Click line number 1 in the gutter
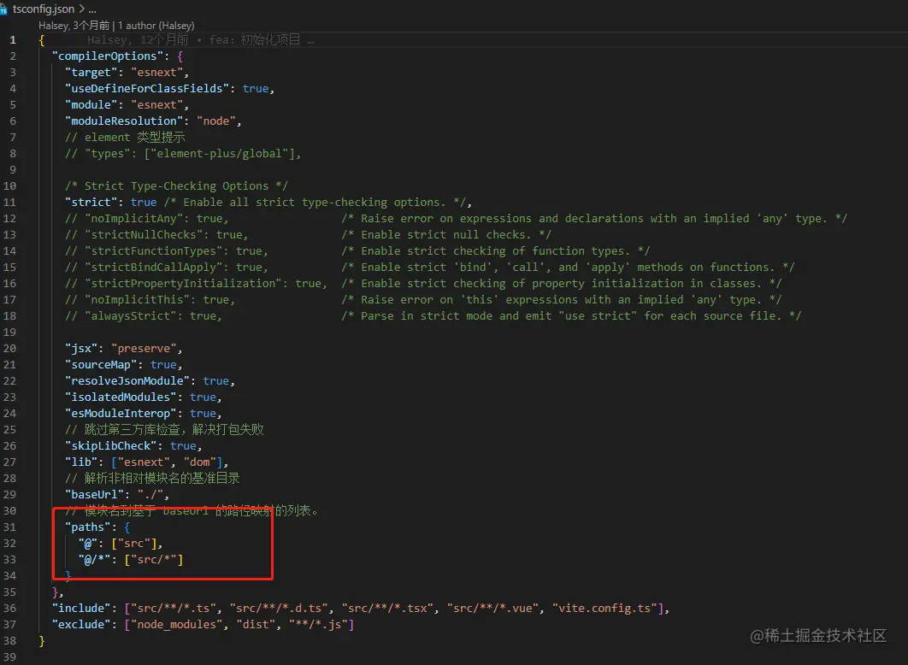908x665 pixels. click(x=13, y=40)
